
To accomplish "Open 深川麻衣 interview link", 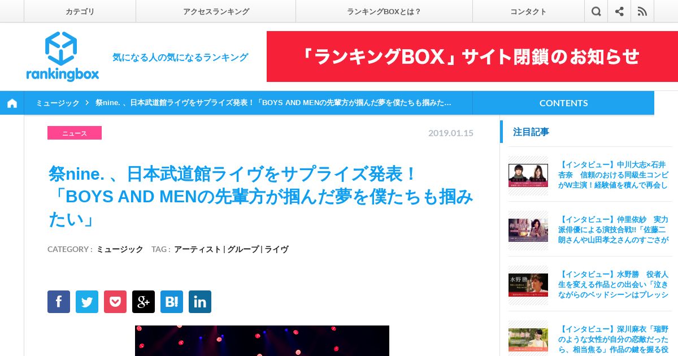I will (613, 339).
